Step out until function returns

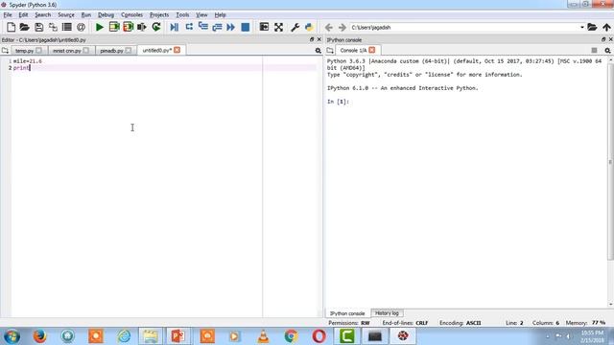[217, 27]
